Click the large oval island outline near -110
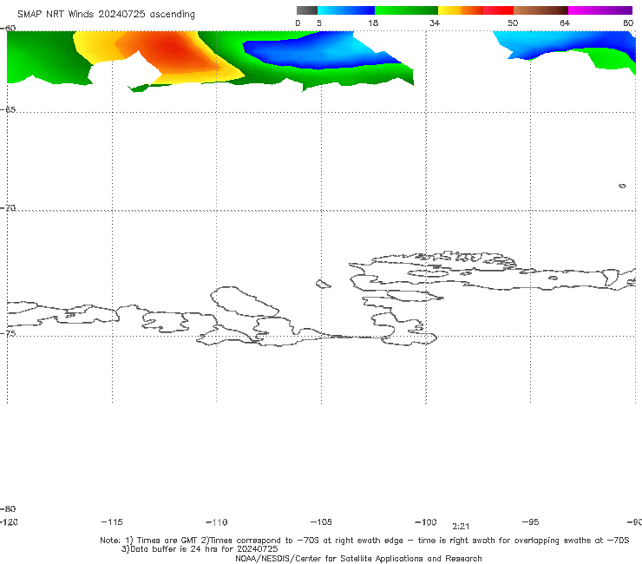The width and height of the screenshot is (642, 564). click(245, 302)
